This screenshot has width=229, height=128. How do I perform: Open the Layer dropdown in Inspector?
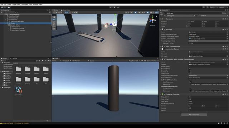point(215,16)
